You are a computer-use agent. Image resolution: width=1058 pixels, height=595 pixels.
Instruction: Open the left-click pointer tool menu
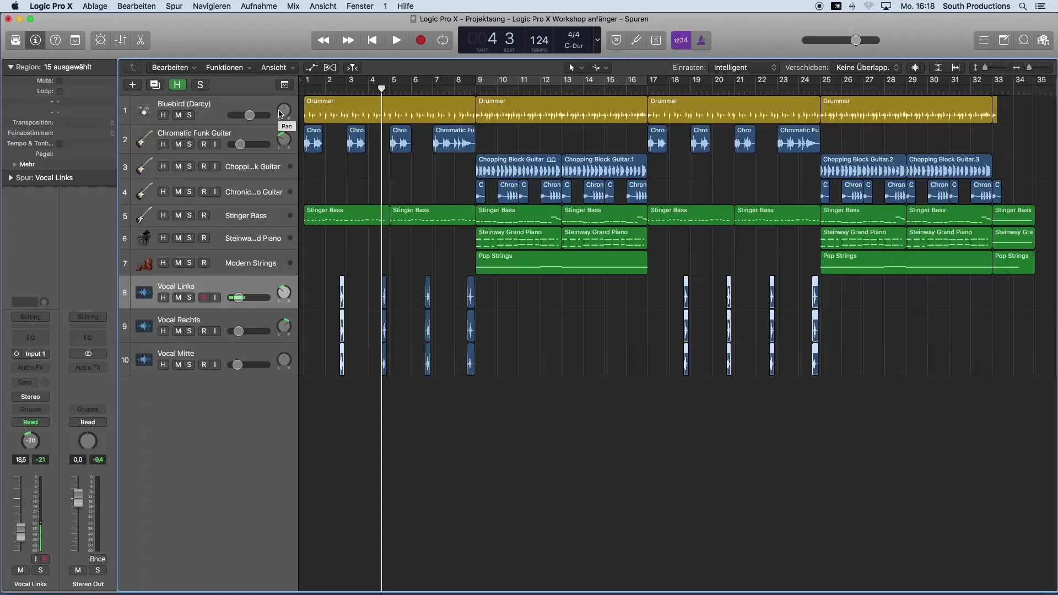(576, 67)
